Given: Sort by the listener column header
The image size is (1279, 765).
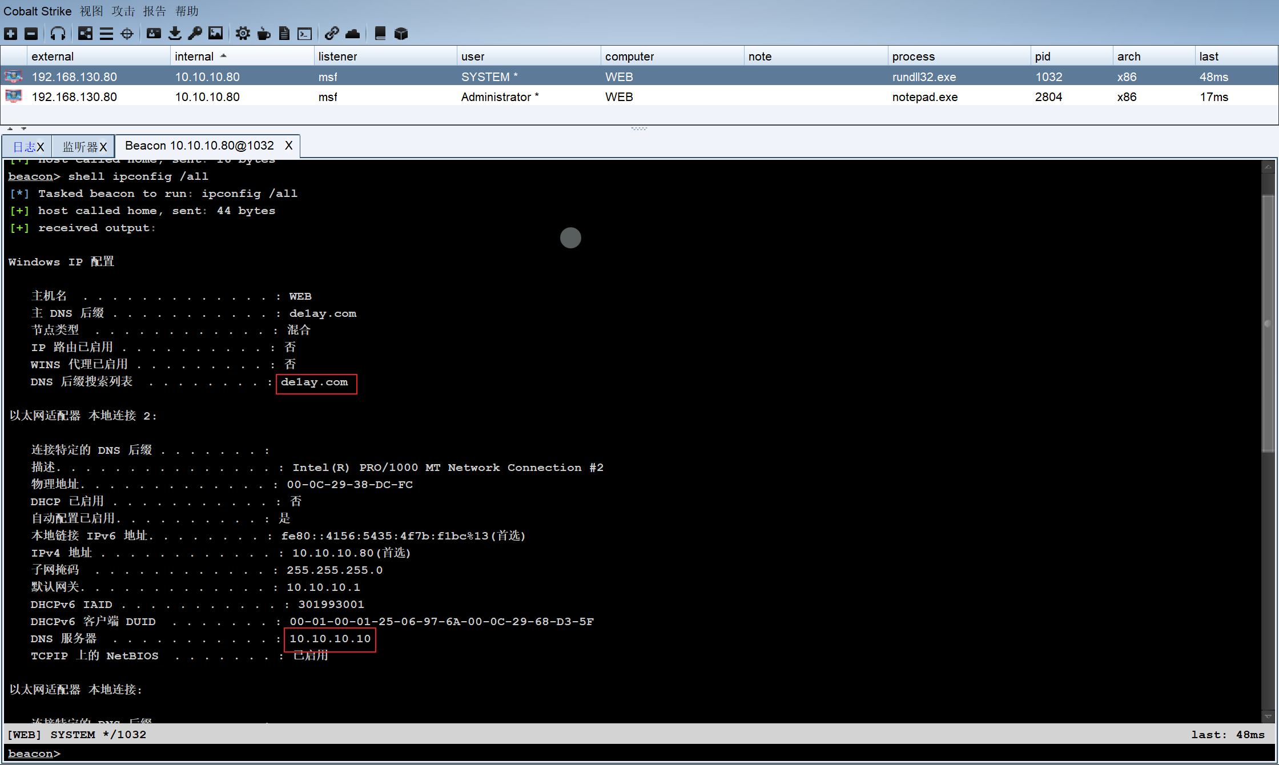Looking at the screenshot, I should [x=385, y=56].
